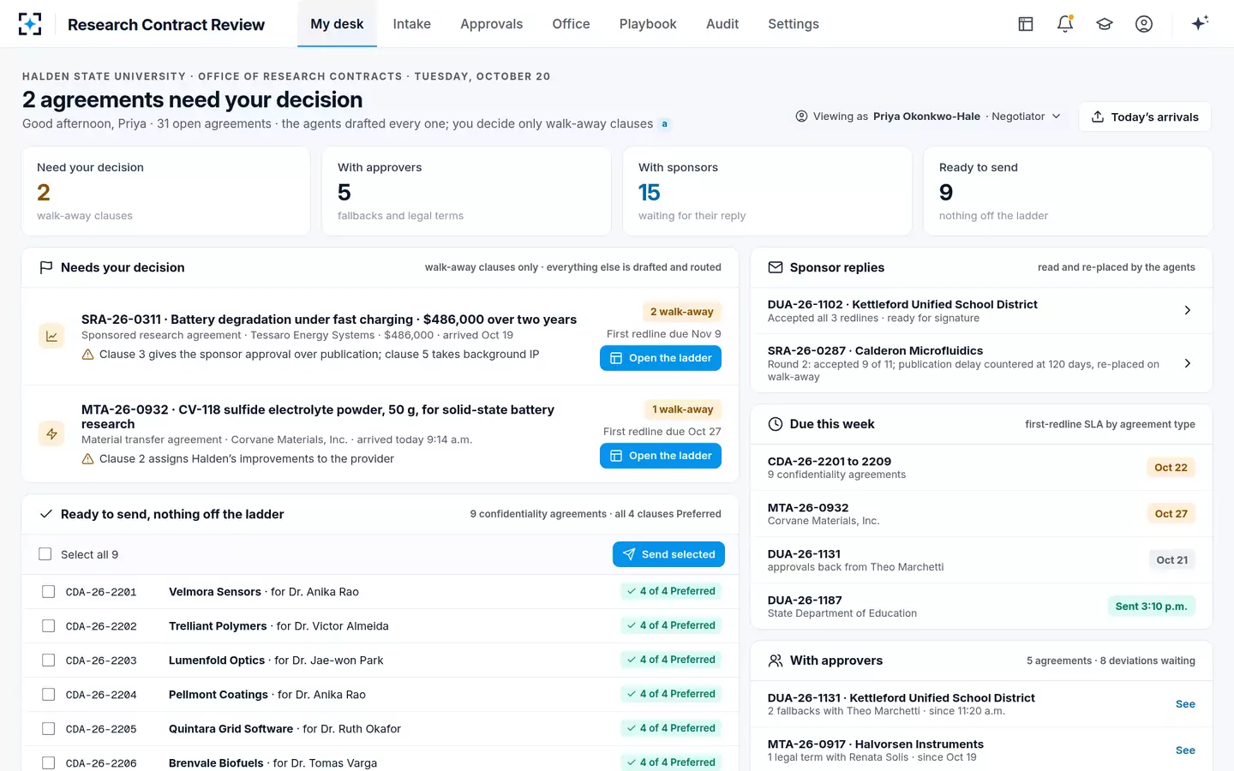Check the CDA-26-2202 Trelliant Polymers row
Image resolution: width=1234 pixels, height=771 pixels.
click(49, 626)
